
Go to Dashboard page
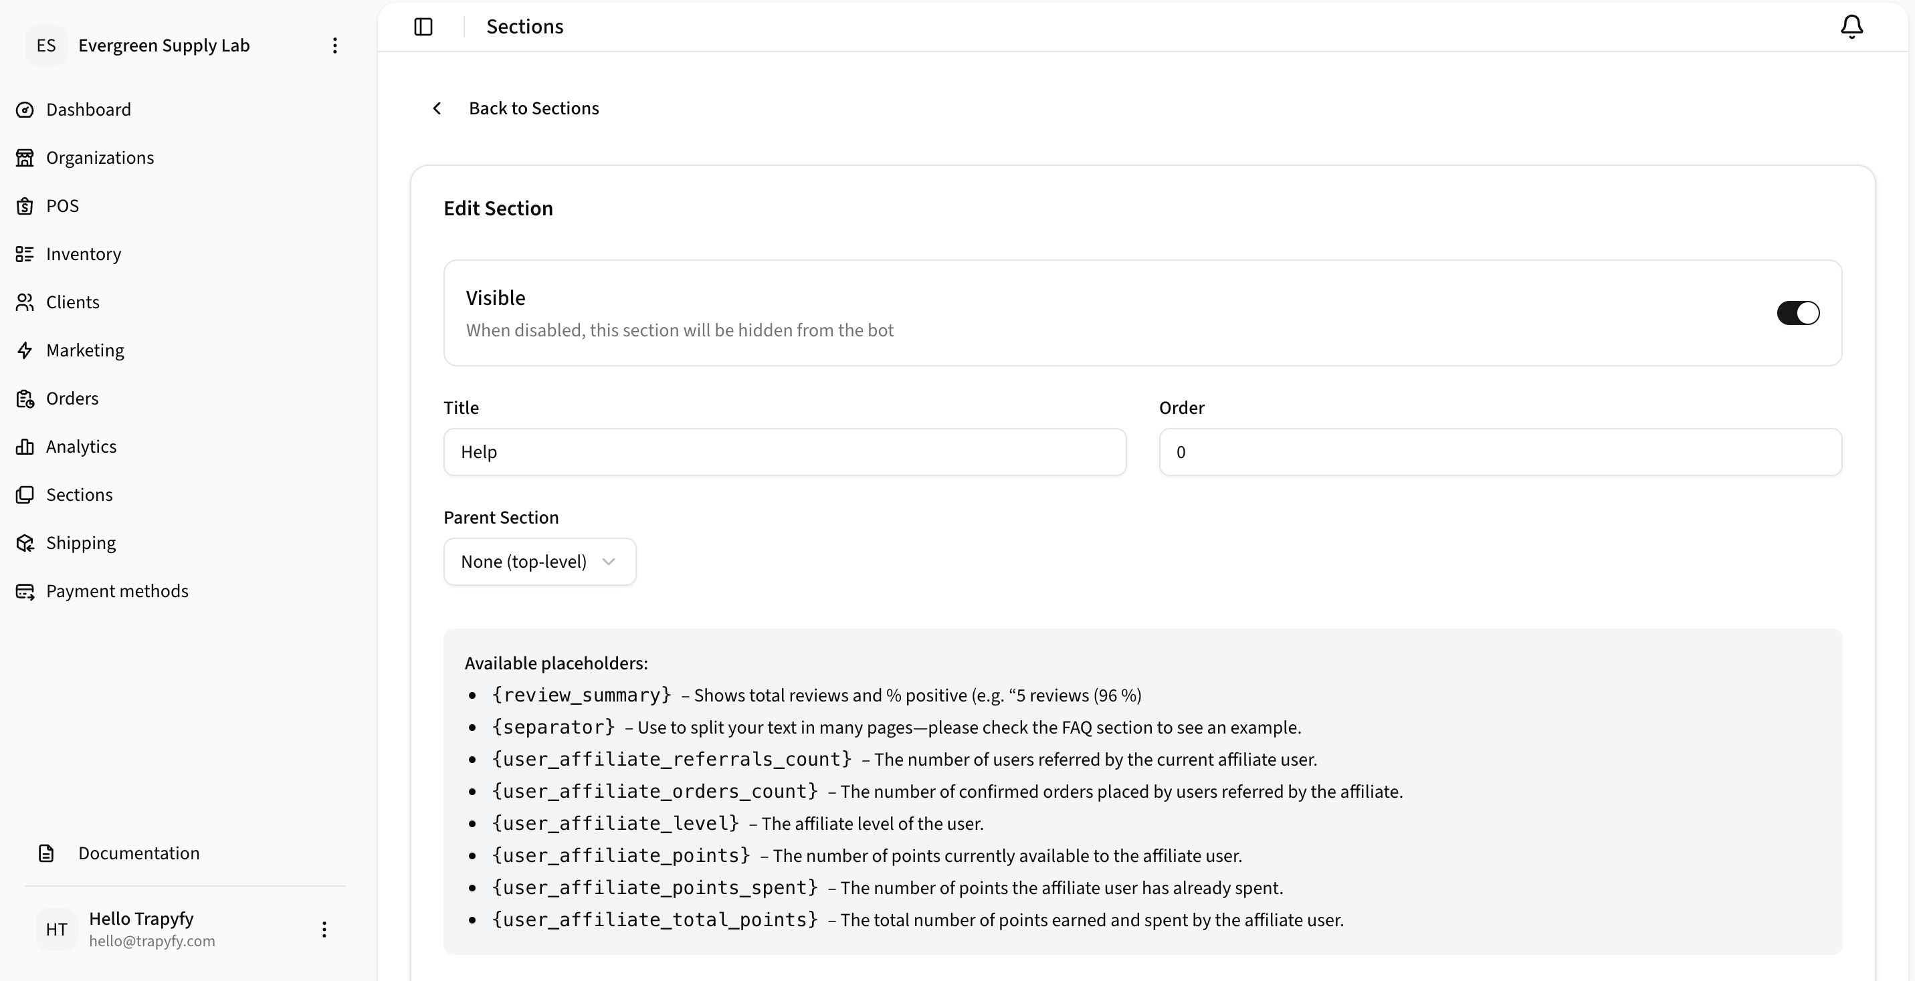88,110
